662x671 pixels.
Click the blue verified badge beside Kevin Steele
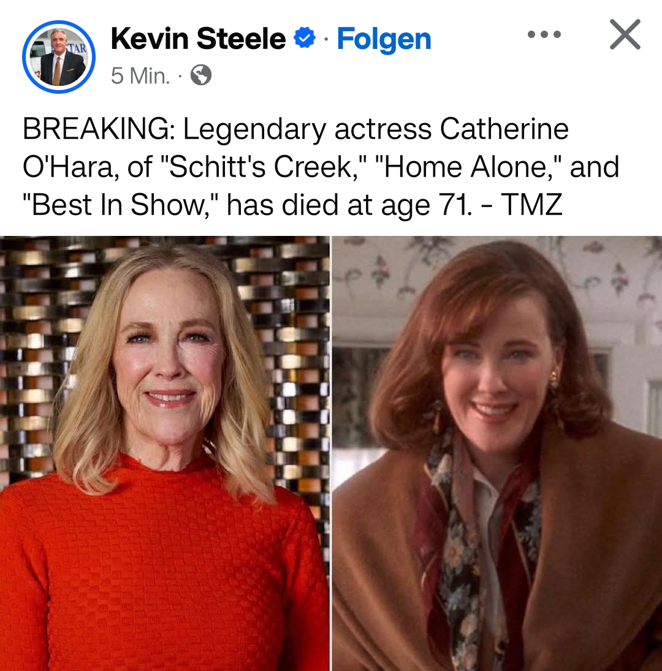(304, 37)
